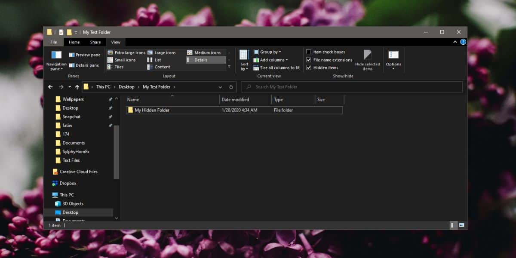Click Size all columns to fit
Image resolution: width=516 pixels, height=258 pixels.
point(276,68)
